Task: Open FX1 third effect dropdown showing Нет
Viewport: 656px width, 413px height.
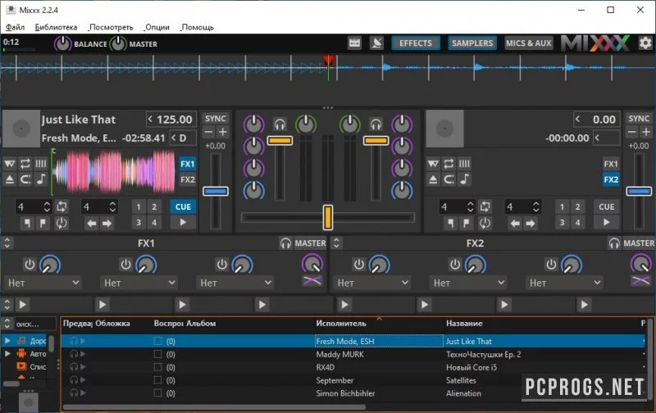Action: pos(235,283)
